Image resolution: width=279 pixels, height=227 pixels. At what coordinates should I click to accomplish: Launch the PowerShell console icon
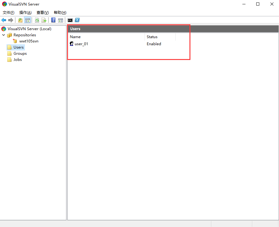[x=78, y=20]
